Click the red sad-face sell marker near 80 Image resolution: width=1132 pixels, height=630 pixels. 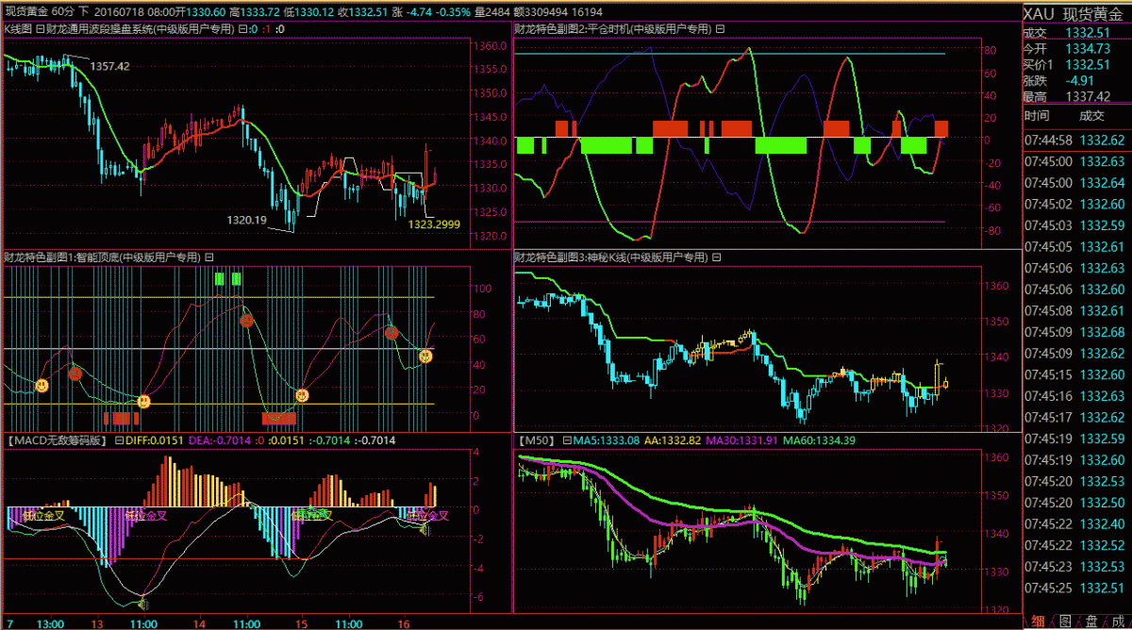click(247, 321)
